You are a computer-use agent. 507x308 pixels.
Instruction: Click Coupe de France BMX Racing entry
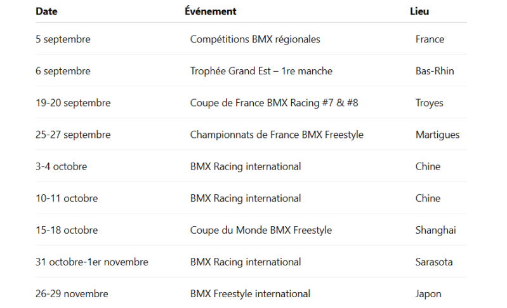(274, 103)
